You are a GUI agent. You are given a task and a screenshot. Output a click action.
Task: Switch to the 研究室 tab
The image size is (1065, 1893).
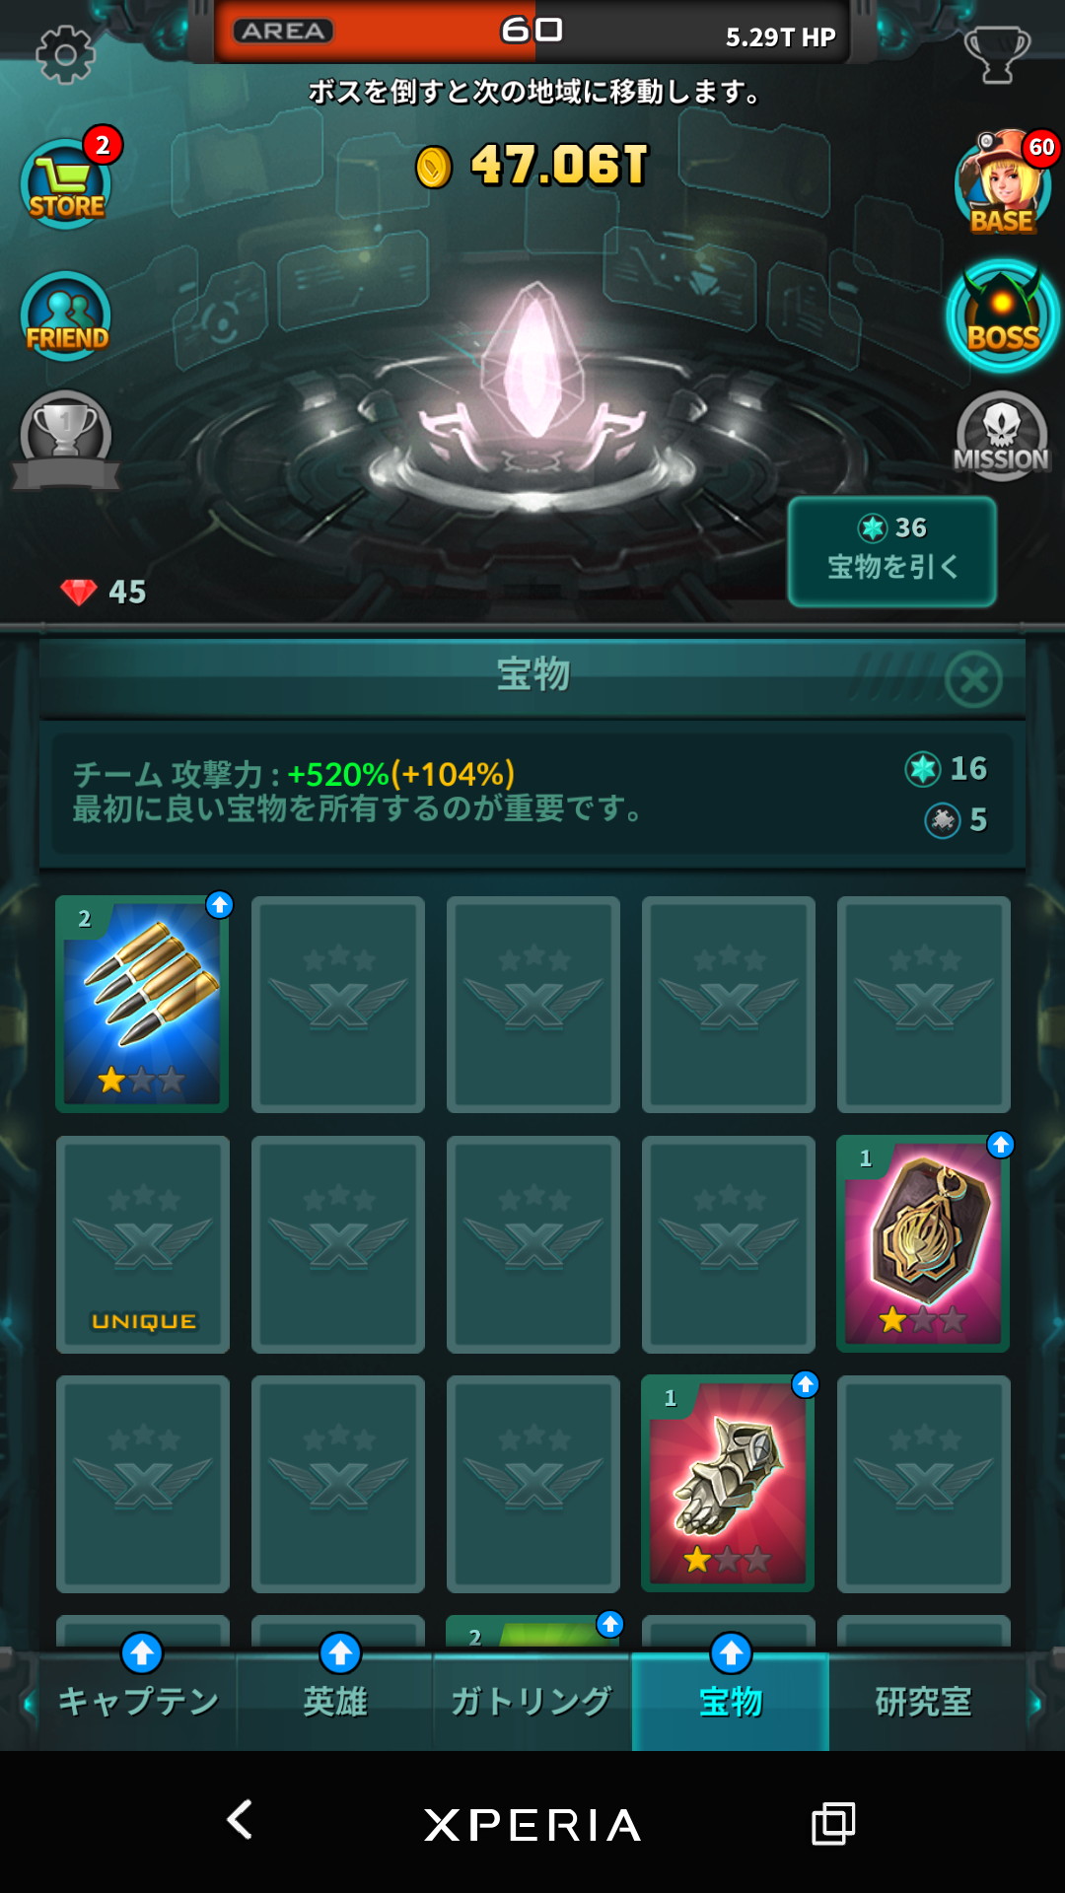point(925,1700)
